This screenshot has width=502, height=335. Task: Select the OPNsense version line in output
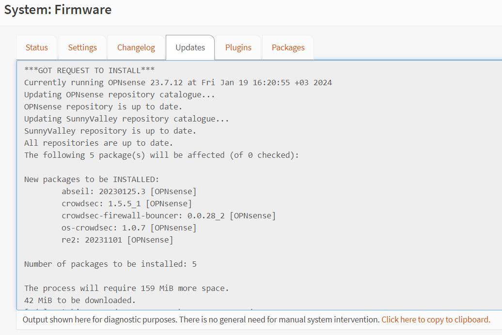pos(178,82)
